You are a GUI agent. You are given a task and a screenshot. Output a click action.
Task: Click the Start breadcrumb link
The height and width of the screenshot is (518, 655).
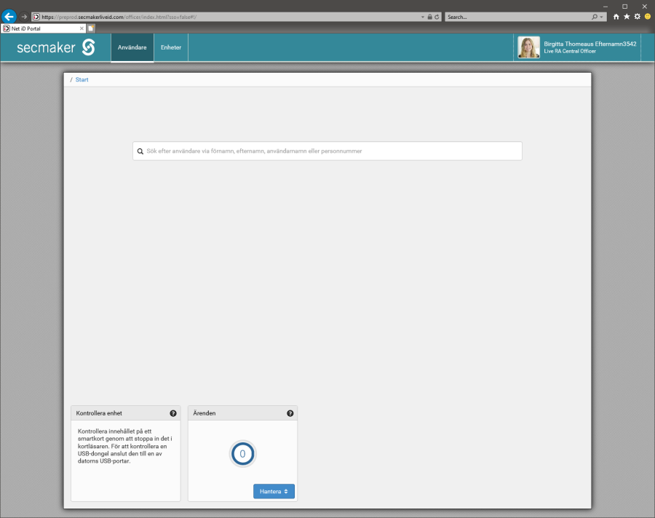pyautogui.click(x=82, y=79)
